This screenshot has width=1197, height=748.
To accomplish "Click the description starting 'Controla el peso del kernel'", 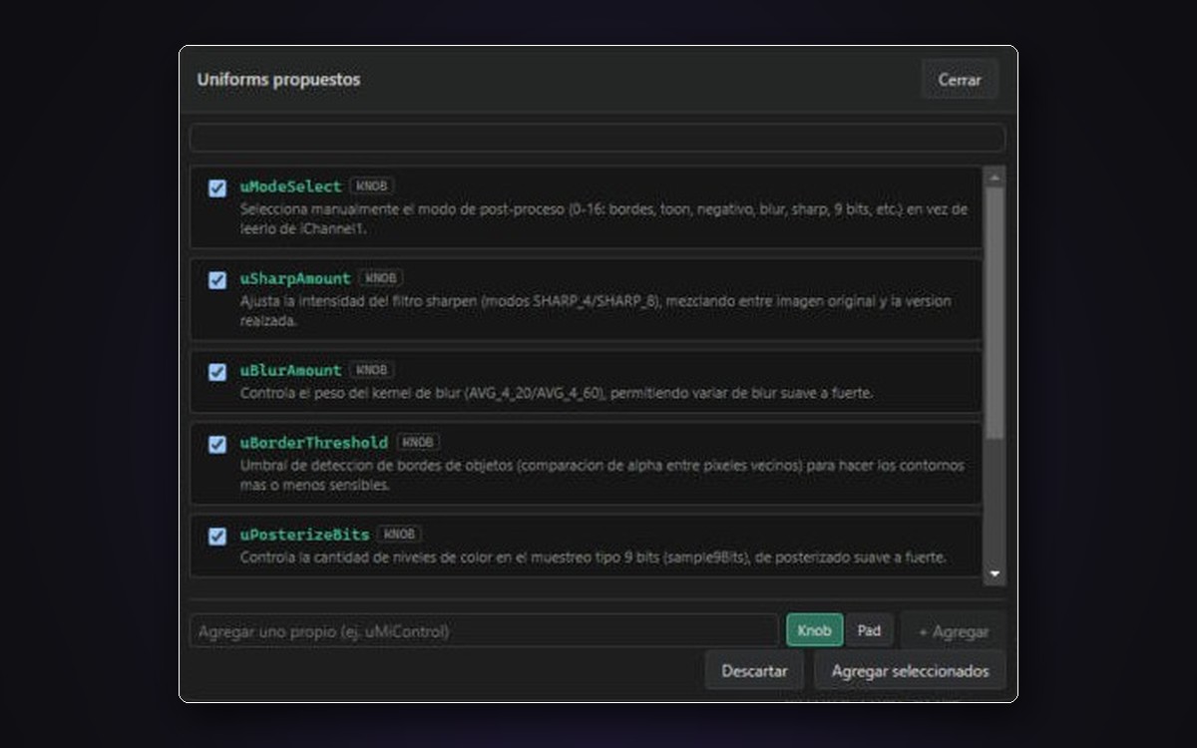I will click(x=557, y=393).
